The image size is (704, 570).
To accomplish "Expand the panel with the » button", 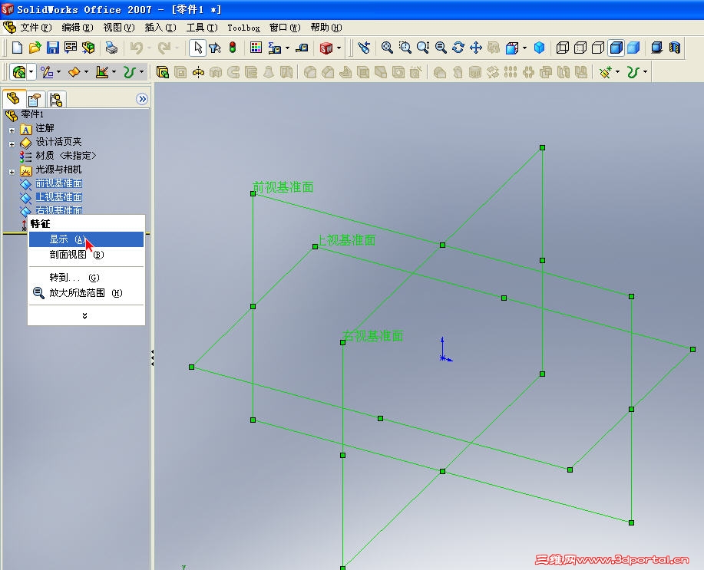I will pyautogui.click(x=142, y=99).
